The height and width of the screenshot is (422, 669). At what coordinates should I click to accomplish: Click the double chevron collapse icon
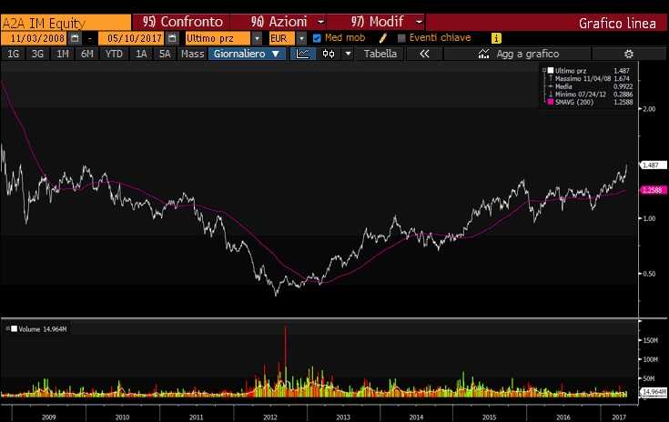[424, 54]
